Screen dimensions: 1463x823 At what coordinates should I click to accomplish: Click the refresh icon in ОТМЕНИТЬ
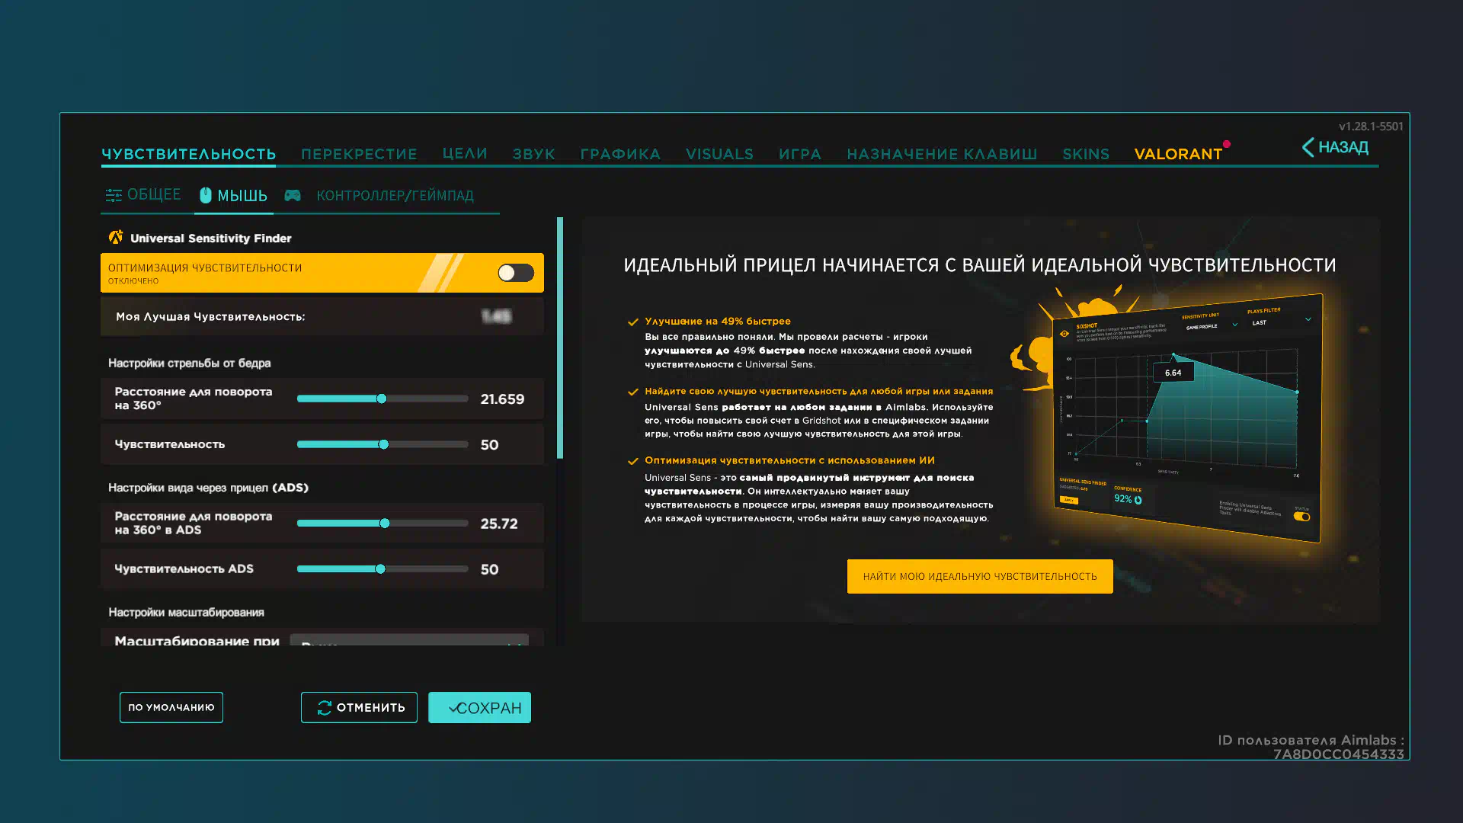tap(325, 708)
